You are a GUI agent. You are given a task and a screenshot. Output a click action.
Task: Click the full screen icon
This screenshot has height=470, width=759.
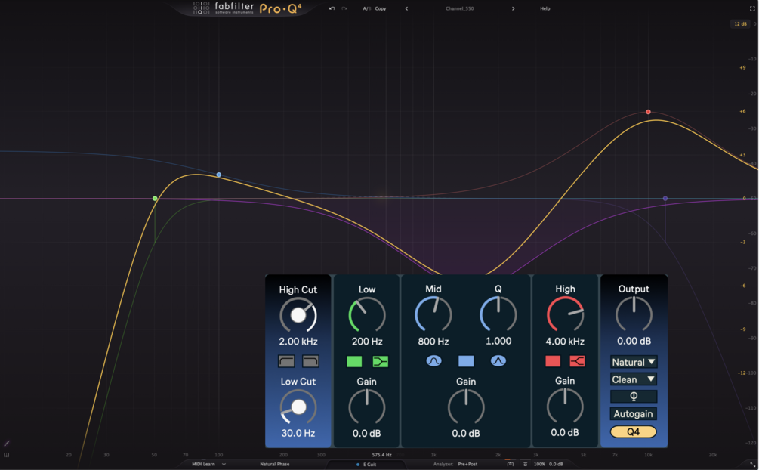[x=752, y=9]
